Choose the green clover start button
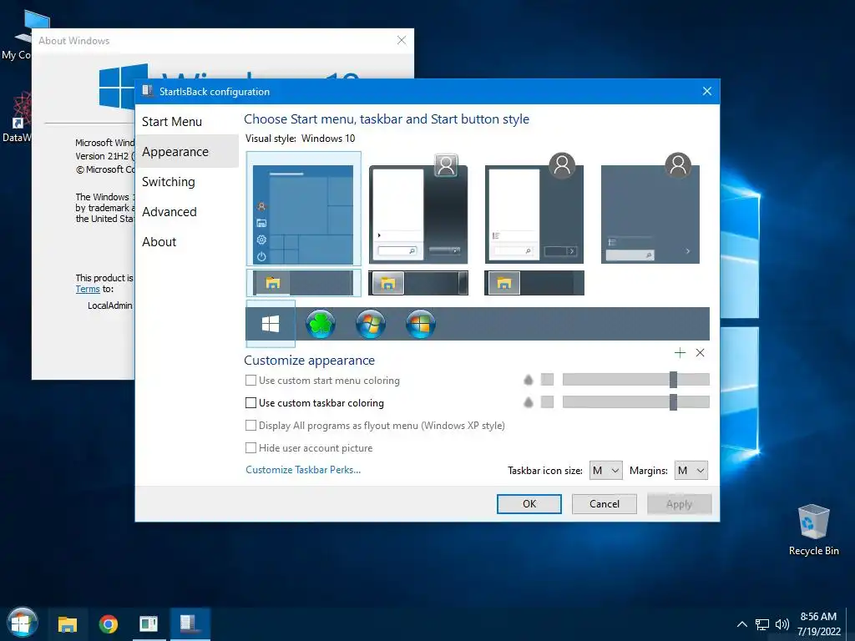Viewport: 855px width, 641px height. pos(320,324)
